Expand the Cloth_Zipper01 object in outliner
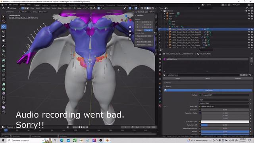The height and width of the screenshot is (143, 254). [x=167, y=35]
